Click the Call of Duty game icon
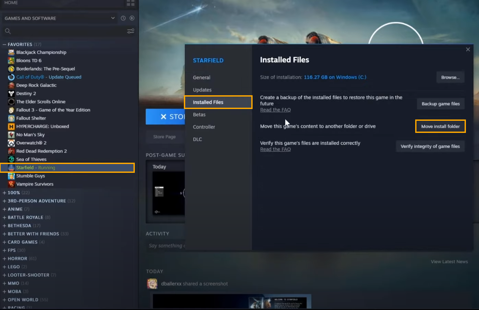The height and width of the screenshot is (310, 479). tap(11, 77)
